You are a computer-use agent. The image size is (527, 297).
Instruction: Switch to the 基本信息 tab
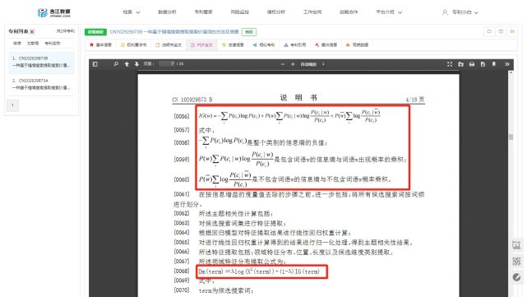click(100, 44)
